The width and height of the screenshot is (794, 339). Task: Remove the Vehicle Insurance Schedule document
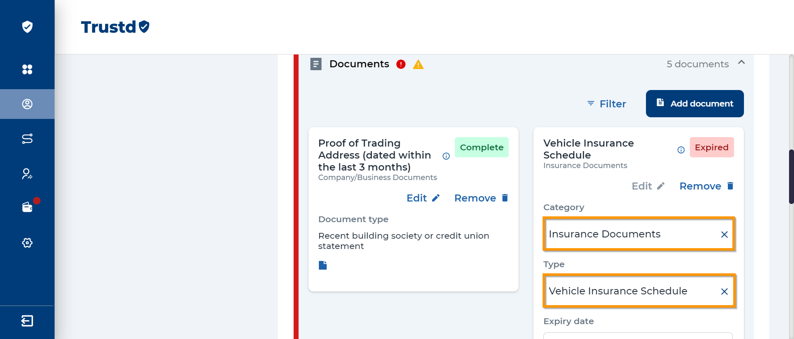click(x=706, y=186)
